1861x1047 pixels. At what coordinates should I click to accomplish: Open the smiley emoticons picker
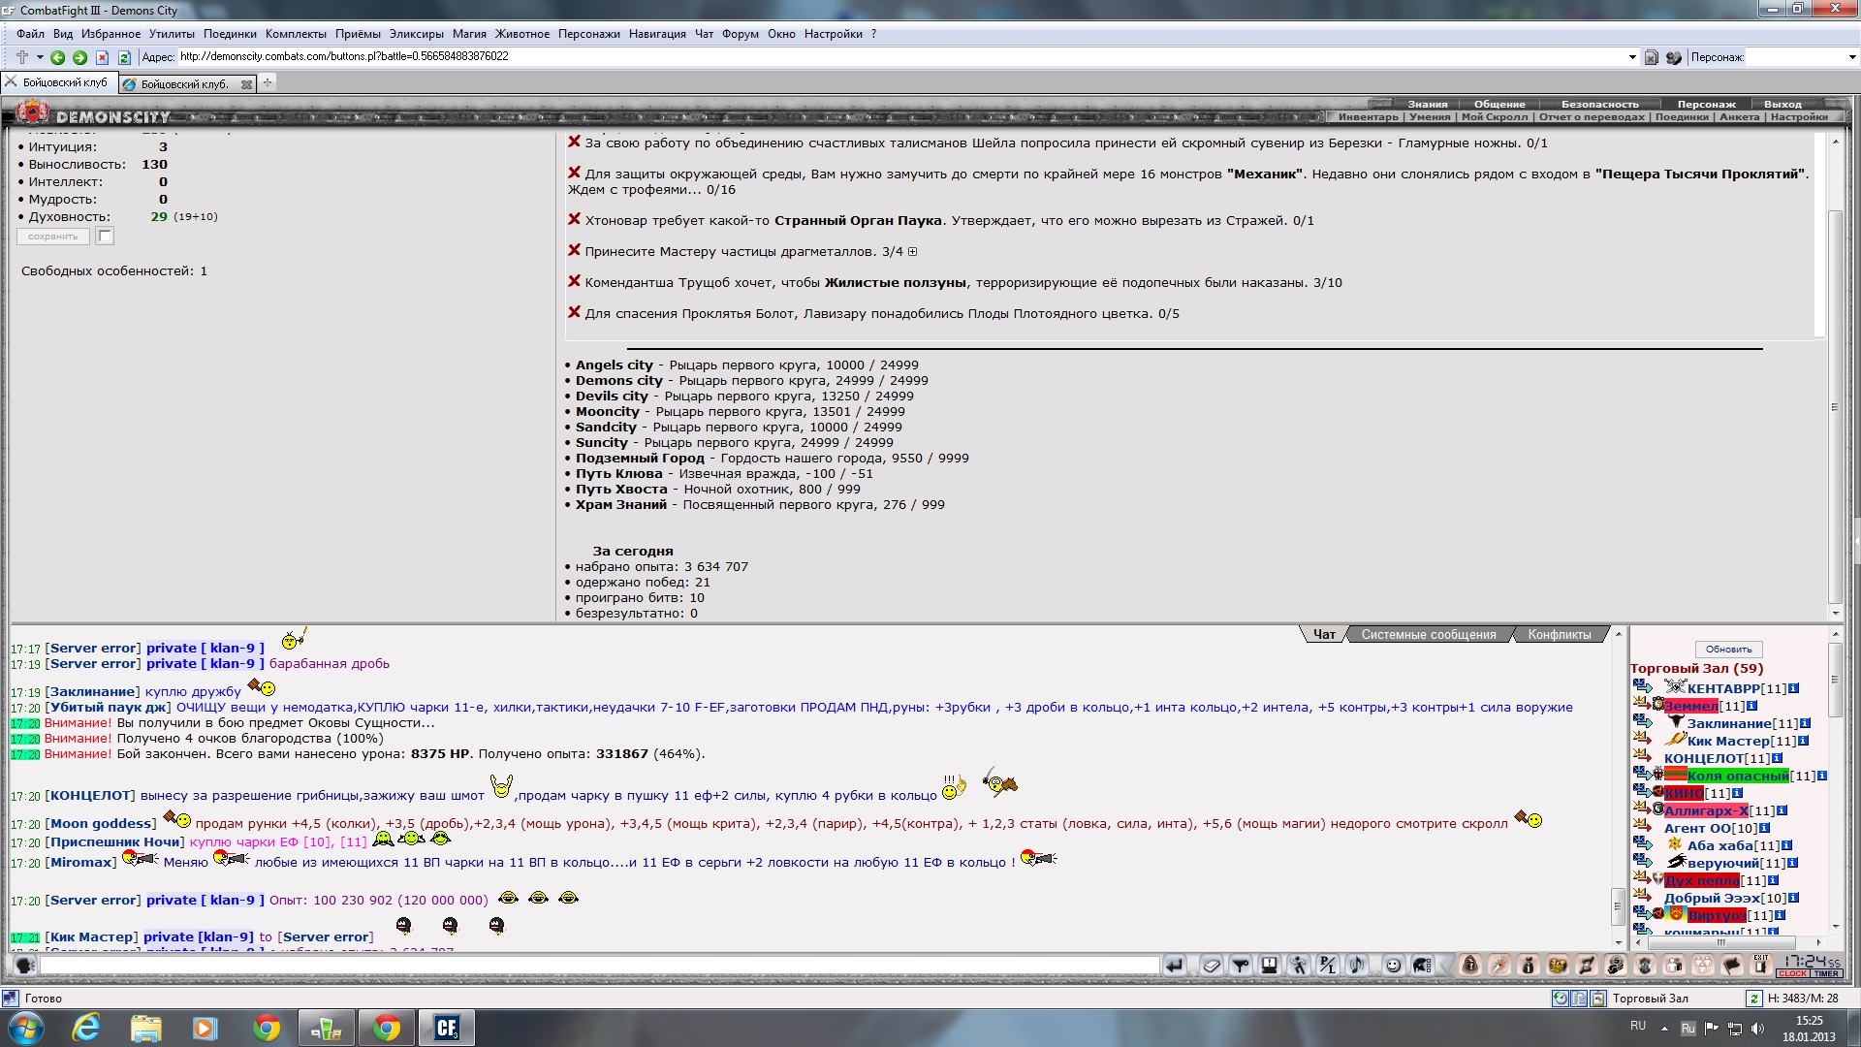(1393, 965)
